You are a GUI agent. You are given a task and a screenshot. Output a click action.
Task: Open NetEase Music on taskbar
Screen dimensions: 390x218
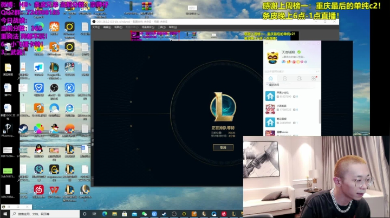coord(224,214)
